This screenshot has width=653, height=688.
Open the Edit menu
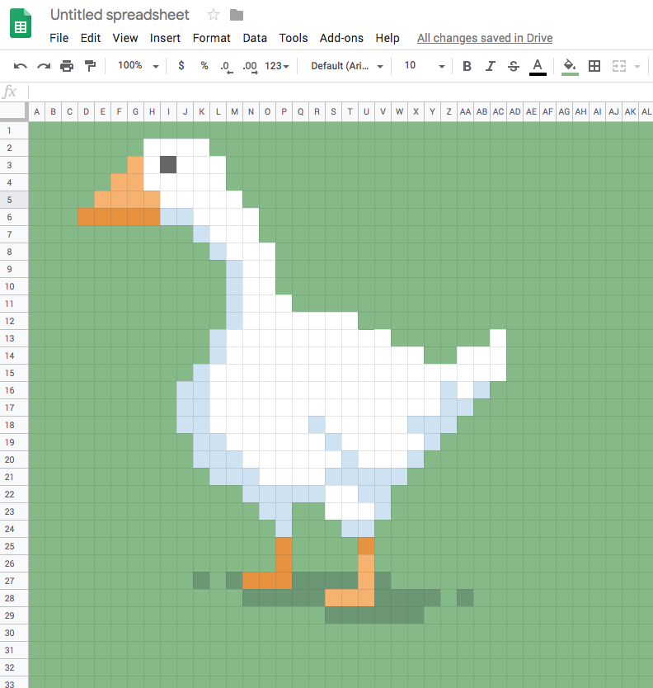tap(91, 38)
